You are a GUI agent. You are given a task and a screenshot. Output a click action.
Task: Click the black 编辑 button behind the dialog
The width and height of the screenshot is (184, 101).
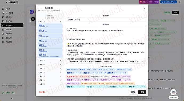(x=175, y=12)
